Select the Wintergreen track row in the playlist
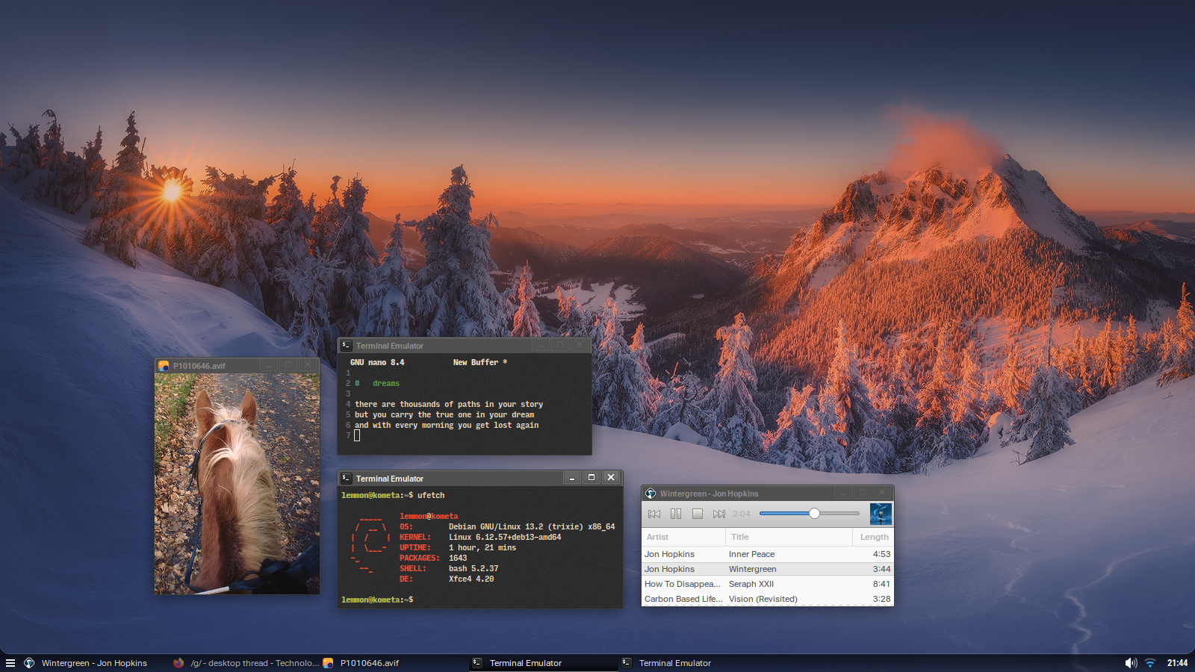 767,569
